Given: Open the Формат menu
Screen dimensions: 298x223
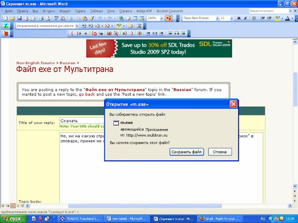Looking at the screenshot, I should (65, 11).
